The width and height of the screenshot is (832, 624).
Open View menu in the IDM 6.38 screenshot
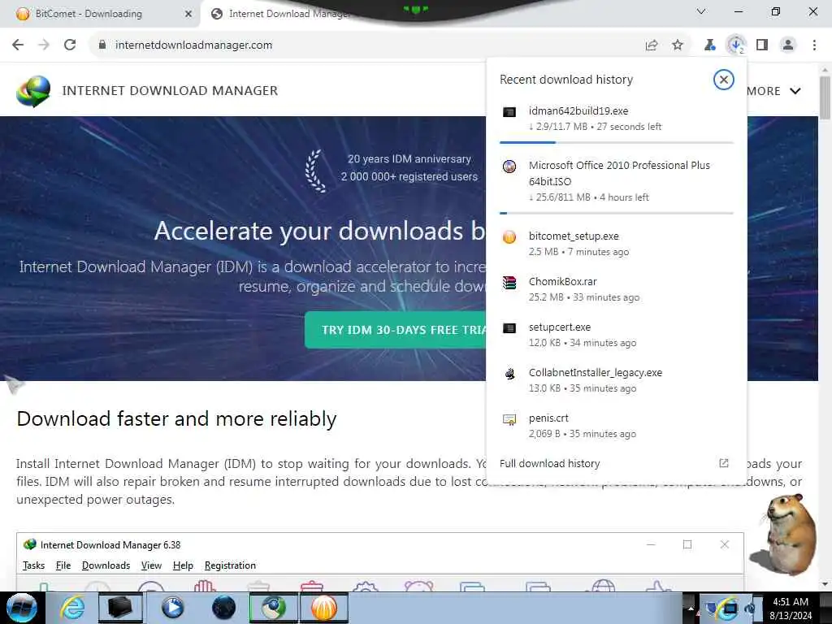[x=151, y=565]
